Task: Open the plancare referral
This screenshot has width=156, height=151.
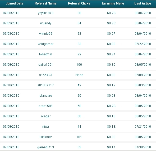Action: pyautogui.click(x=46, y=96)
